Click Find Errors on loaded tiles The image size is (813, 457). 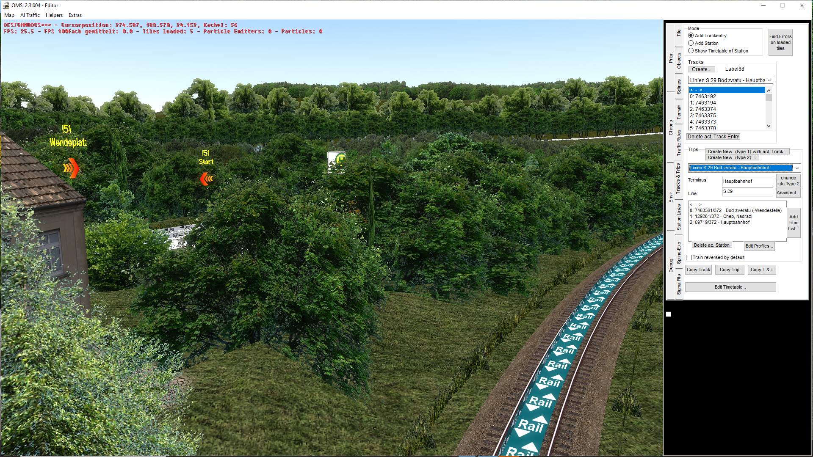(780, 42)
